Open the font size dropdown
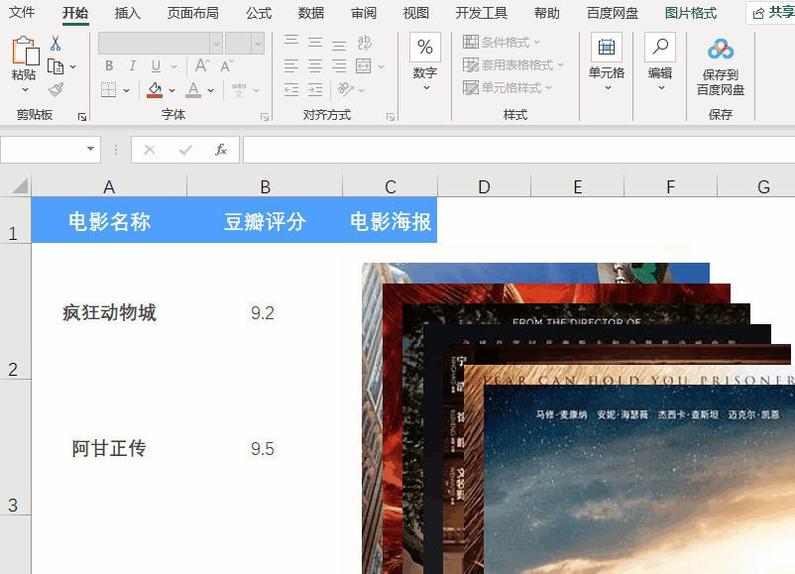795x574 pixels. 258,43
